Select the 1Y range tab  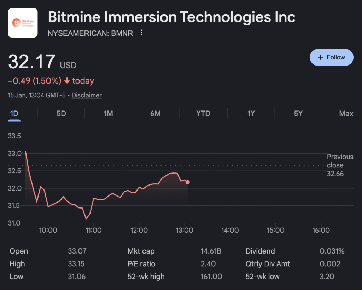click(x=251, y=113)
